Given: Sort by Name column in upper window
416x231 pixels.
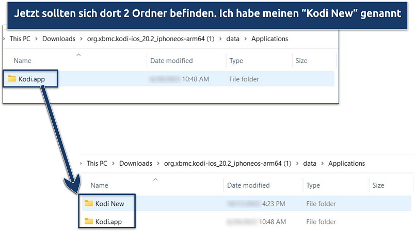Looking at the screenshot, I should click(23, 61).
